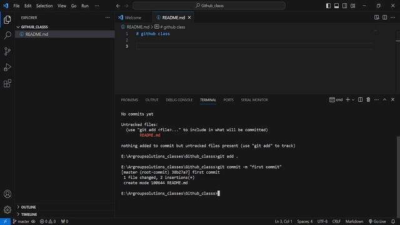Open Run and Debug view

7,67
